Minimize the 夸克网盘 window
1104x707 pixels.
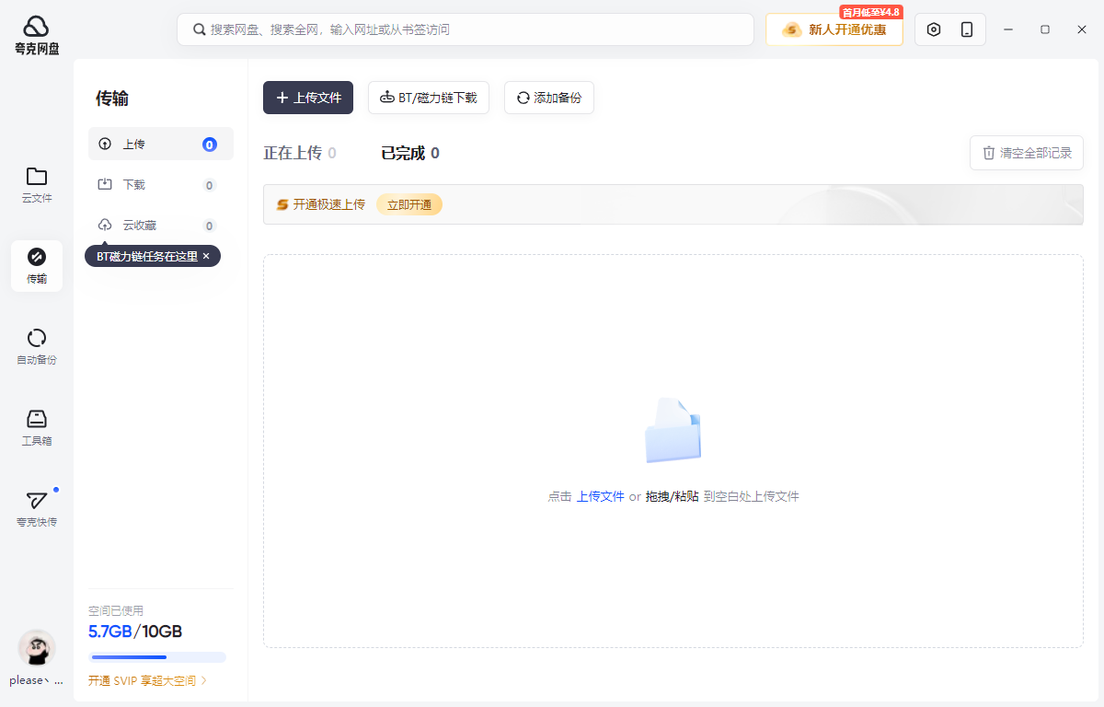point(1009,29)
